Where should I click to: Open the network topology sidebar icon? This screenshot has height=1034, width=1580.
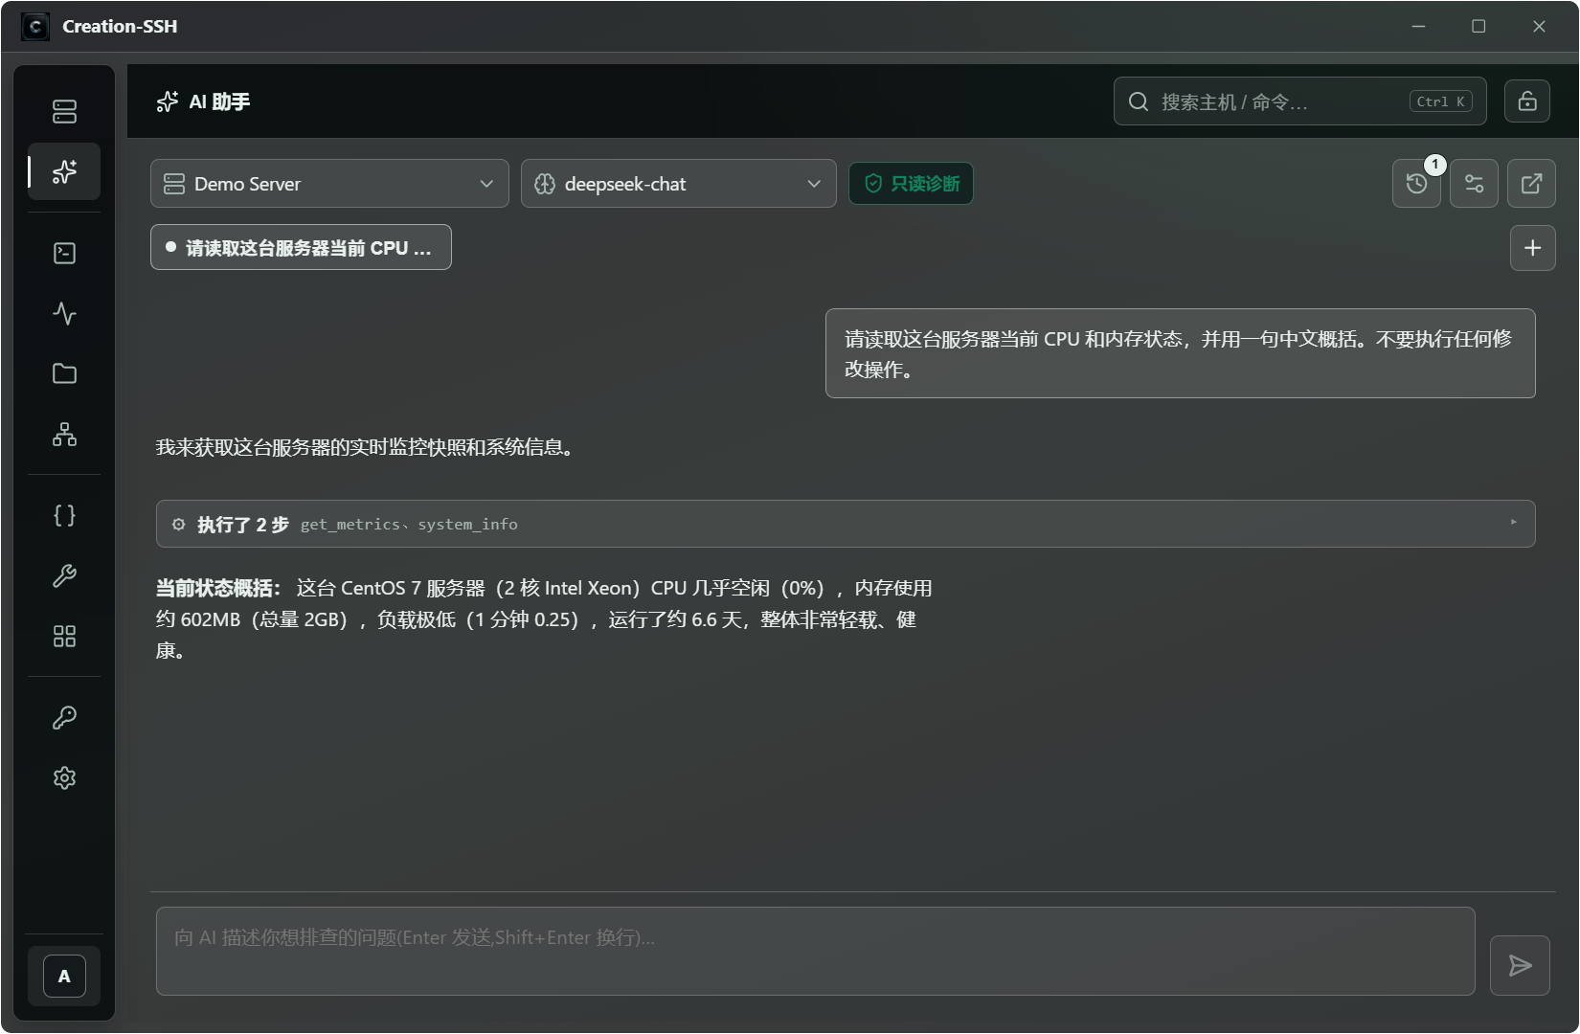(64, 434)
